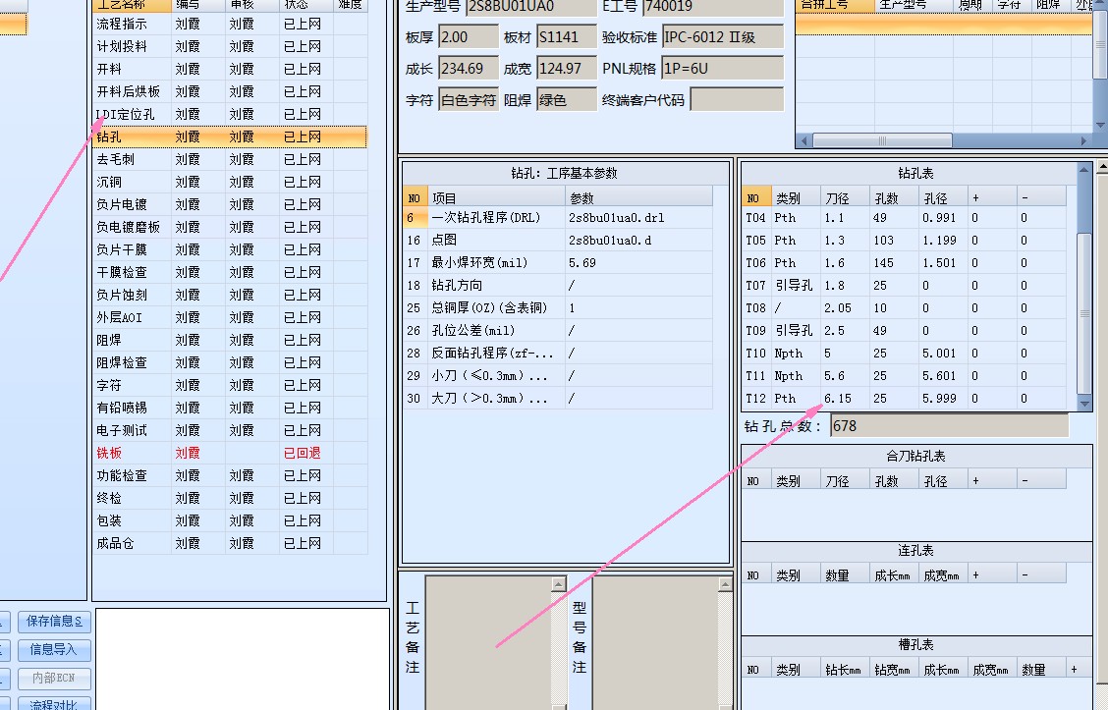This screenshot has height=710, width=1108.
Task: Click the 钻长mm header in 槽孔表
Action: (x=845, y=670)
